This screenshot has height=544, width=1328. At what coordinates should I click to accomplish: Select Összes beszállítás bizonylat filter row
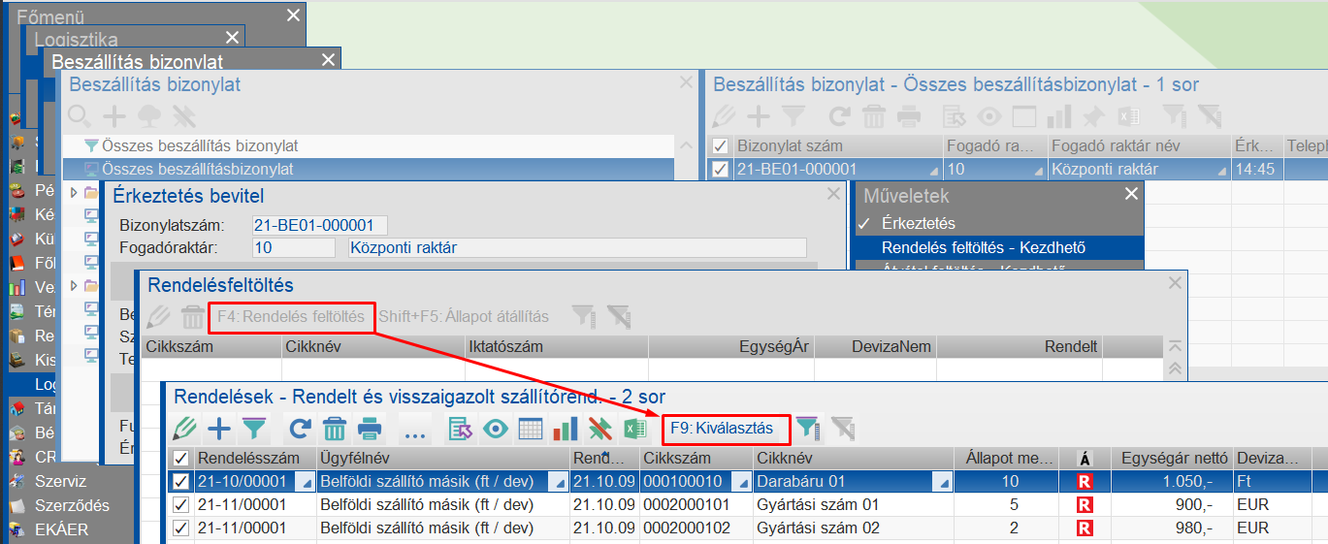pos(369,145)
